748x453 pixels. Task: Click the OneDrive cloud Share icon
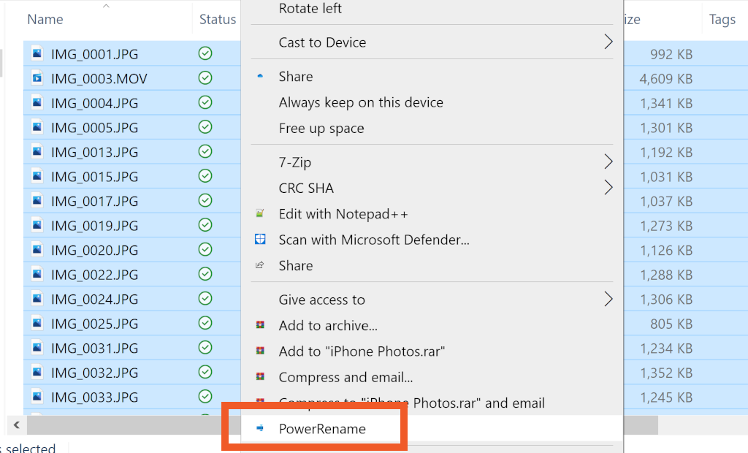pos(259,77)
